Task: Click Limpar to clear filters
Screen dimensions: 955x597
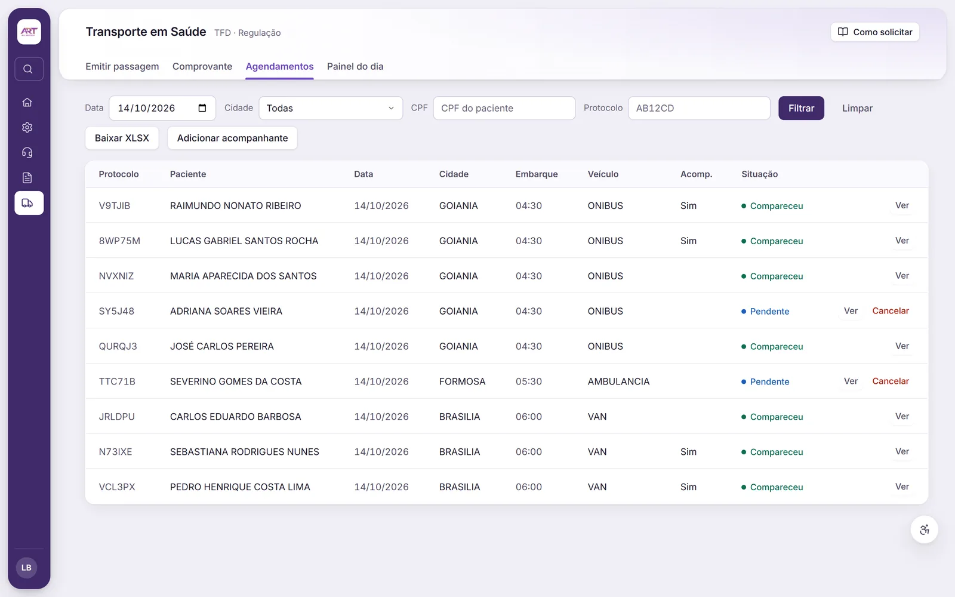Action: point(857,108)
